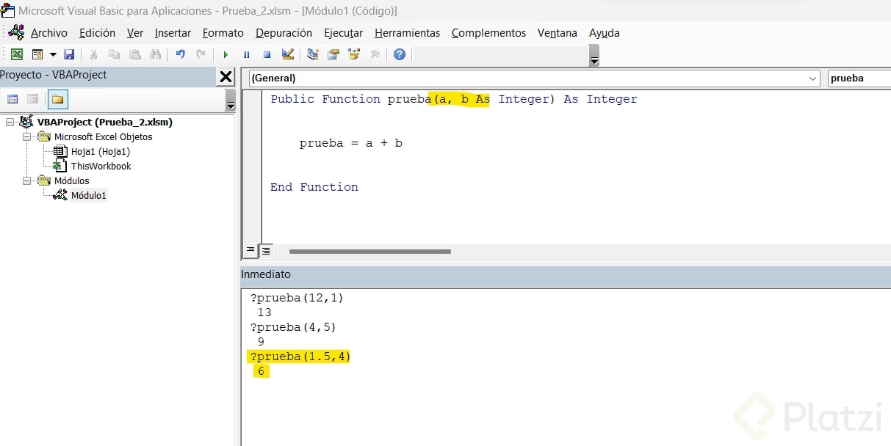
Task: Open the Insert object dropdown arrow
Action: click(53, 54)
